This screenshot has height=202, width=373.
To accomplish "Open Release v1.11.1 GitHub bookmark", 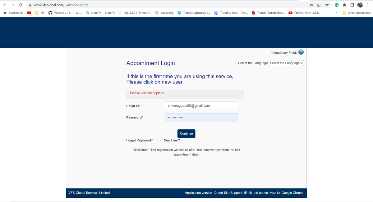I will [x=65, y=13].
